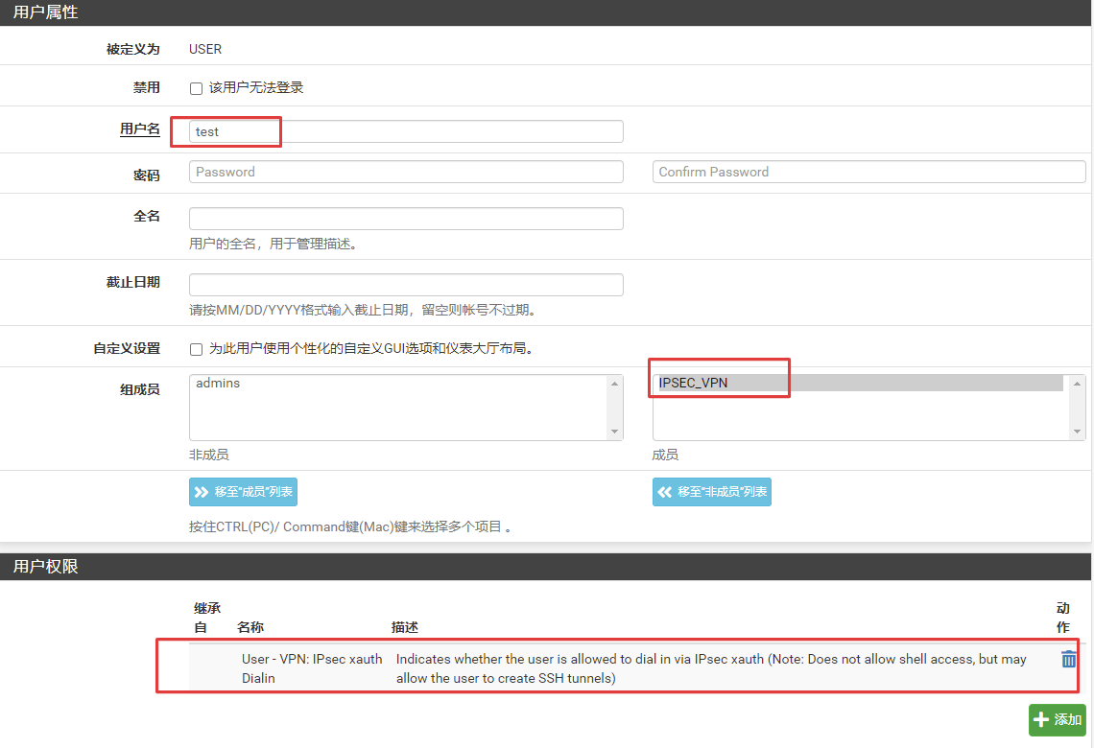Select IPSEC_VPN in the member list
Screen dimensions: 1094x748
click(694, 384)
